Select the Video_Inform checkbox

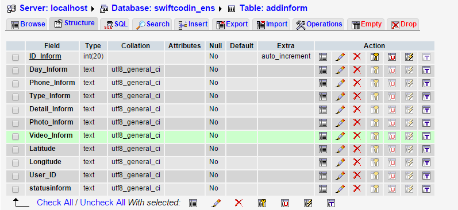click(16, 137)
